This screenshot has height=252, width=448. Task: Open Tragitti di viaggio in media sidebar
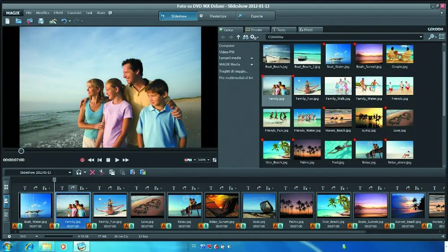pyautogui.click(x=233, y=71)
